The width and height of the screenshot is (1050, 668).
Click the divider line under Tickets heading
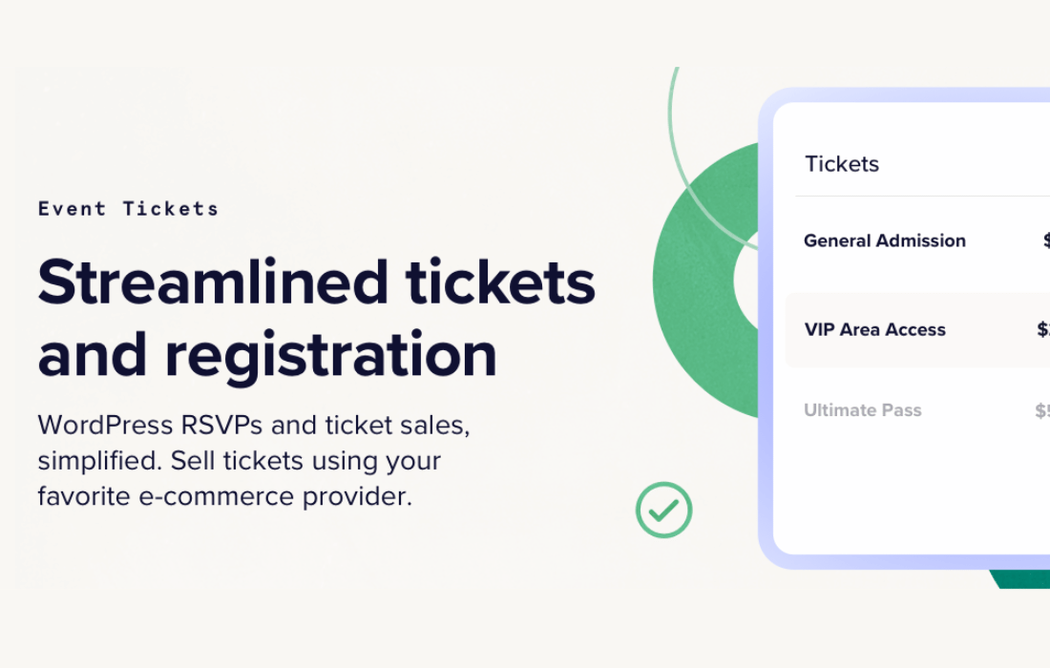tap(923, 197)
